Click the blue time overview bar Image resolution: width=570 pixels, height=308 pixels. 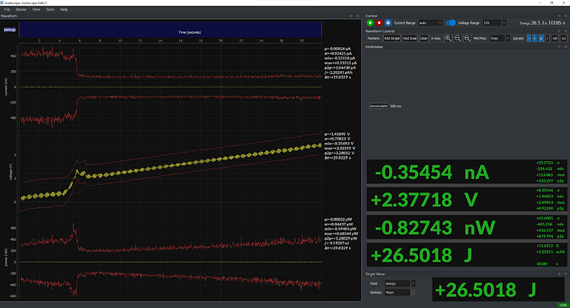170,30
